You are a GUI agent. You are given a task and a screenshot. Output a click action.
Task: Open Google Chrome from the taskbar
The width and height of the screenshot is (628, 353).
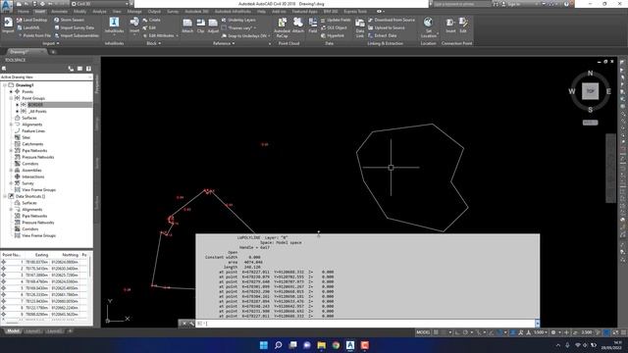click(336, 345)
